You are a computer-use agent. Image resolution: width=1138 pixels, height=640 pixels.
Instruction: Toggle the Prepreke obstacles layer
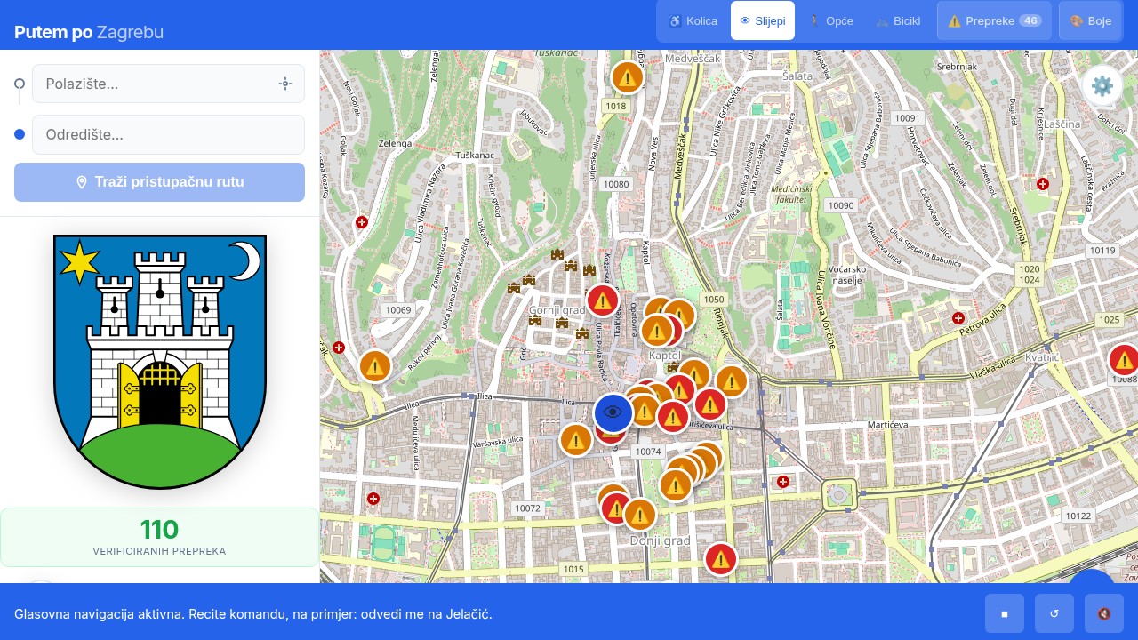tap(994, 20)
